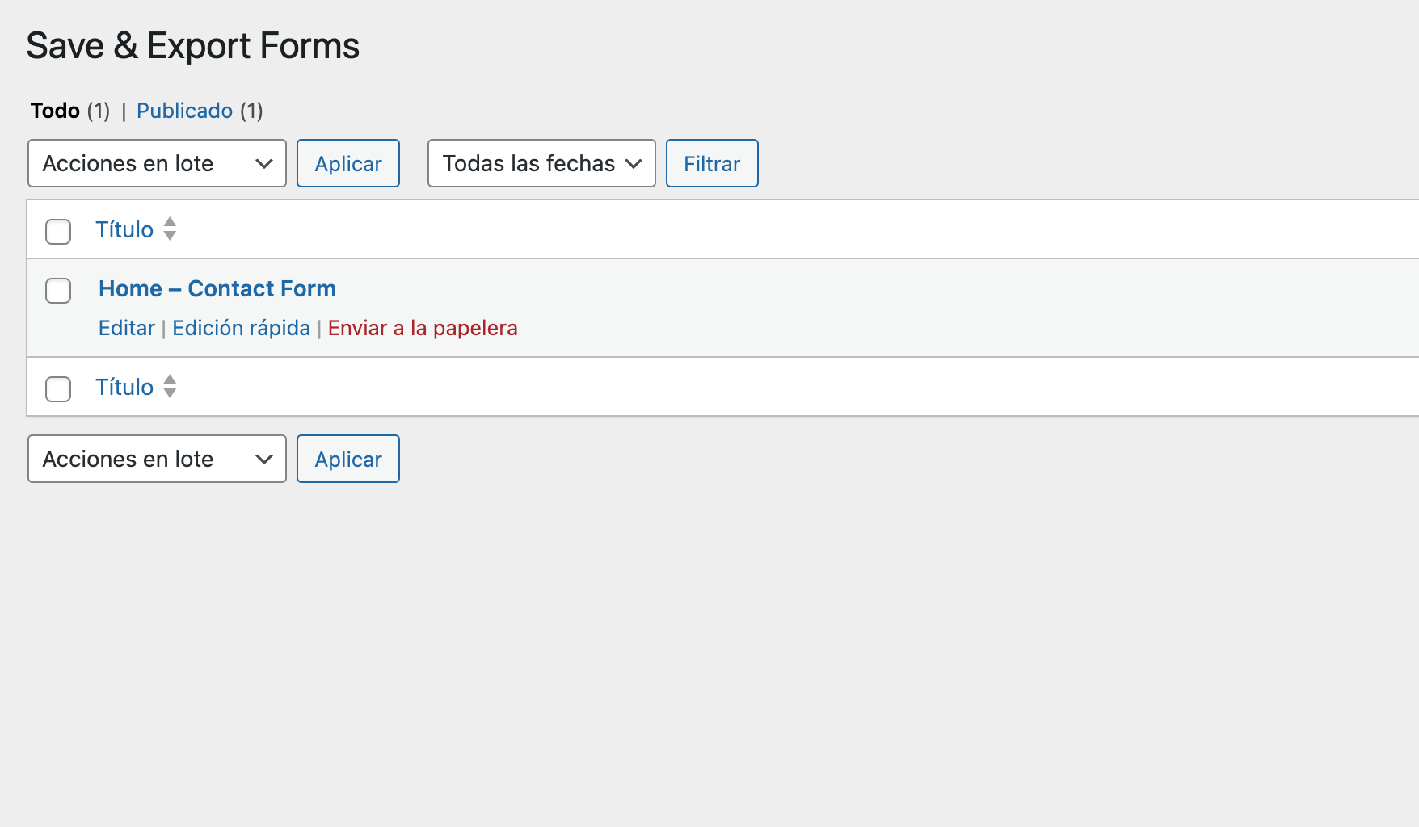Check the select-all checkbox in table header
1419x827 pixels.
coord(58,232)
